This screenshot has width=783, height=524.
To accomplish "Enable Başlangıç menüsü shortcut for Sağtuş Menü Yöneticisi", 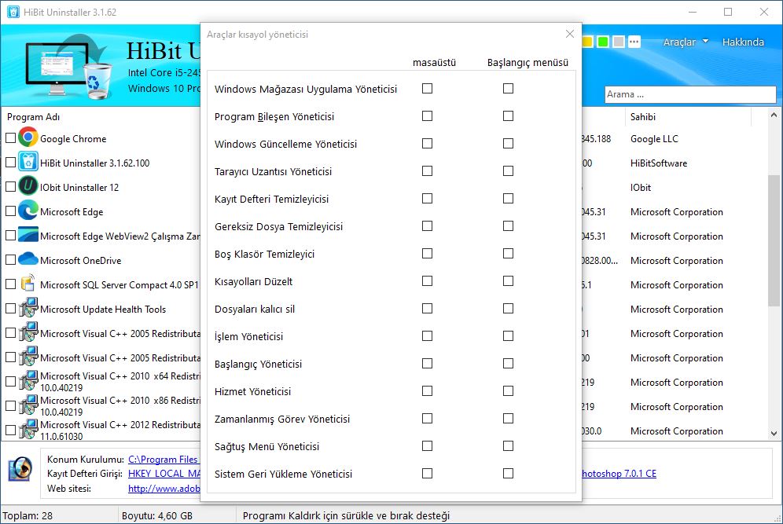I will click(508, 445).
